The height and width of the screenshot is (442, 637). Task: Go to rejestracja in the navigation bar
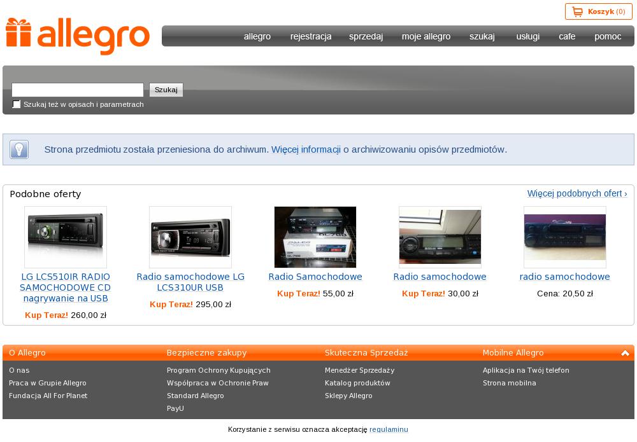click(311, 36)
